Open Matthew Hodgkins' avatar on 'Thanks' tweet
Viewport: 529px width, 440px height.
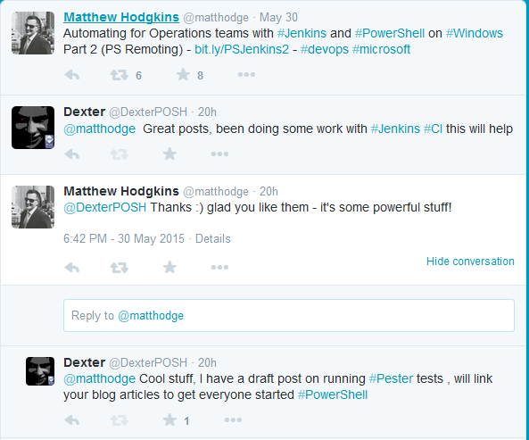(33, 207)
